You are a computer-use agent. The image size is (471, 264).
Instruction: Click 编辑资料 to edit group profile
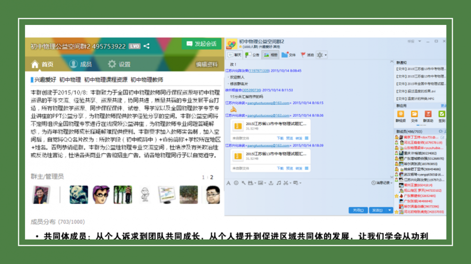tap(207, 64)
